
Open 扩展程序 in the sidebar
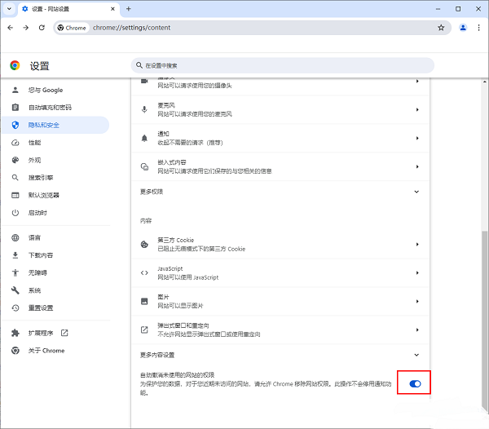pyautogui.click(x=55, y=333)
